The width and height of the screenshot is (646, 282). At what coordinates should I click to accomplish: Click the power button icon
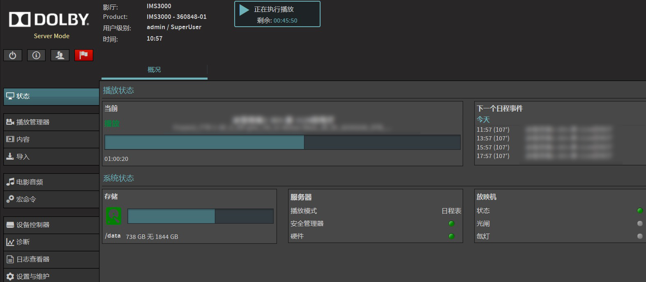point(13,55)
